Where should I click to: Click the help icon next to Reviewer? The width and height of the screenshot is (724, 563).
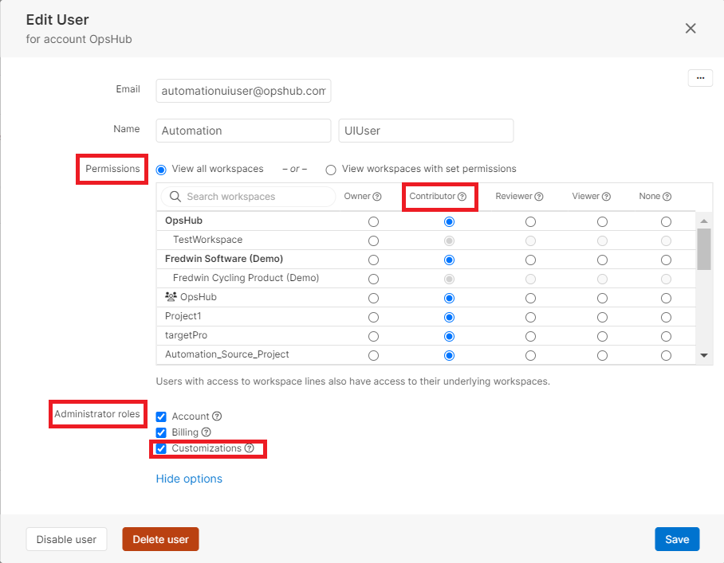(539, 197)
